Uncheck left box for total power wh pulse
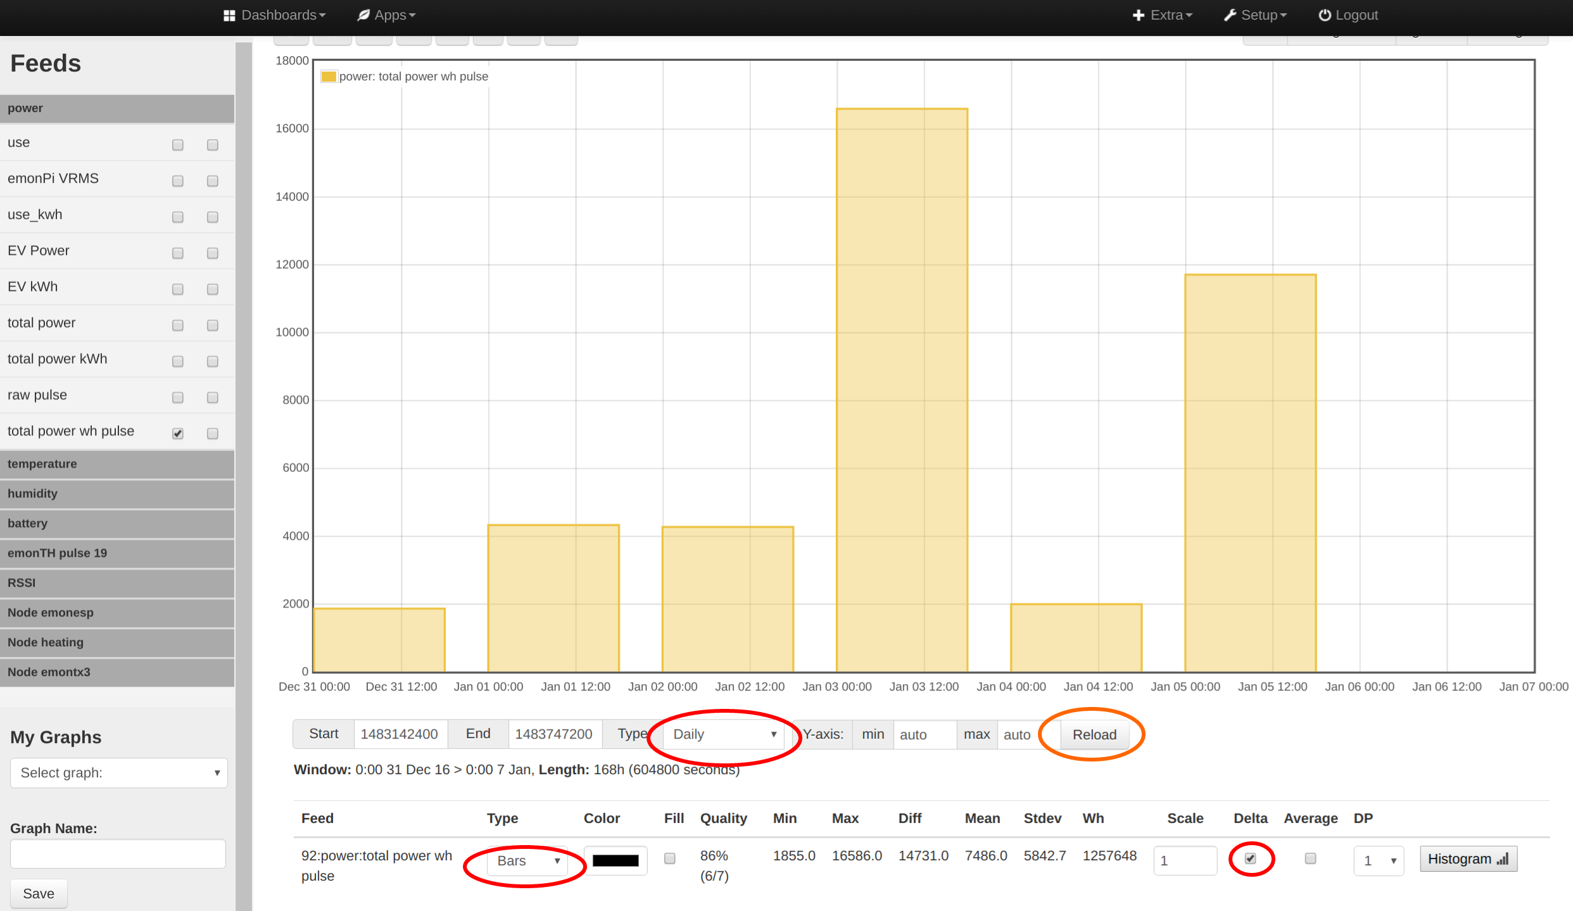The width and height of the screenshot is (1573, 911). point(178,434)
